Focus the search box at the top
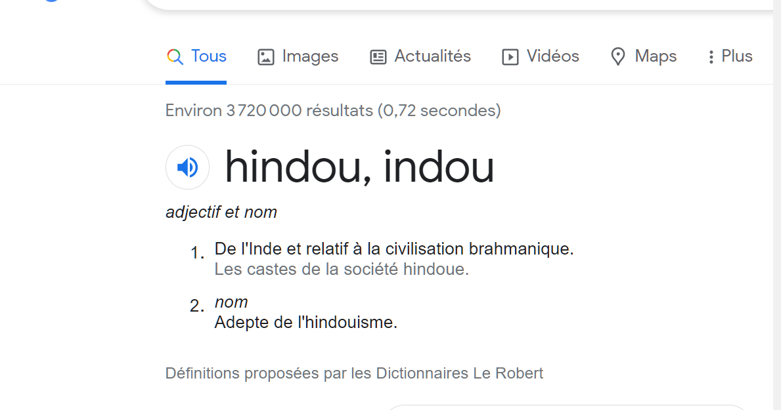 click(453, 4)
